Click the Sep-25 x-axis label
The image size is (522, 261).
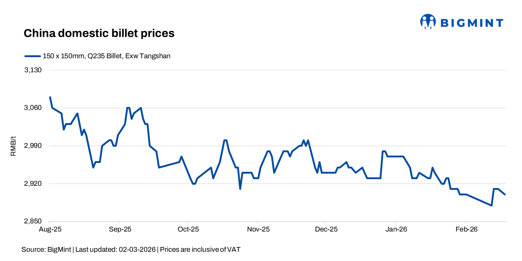[120, 229]
